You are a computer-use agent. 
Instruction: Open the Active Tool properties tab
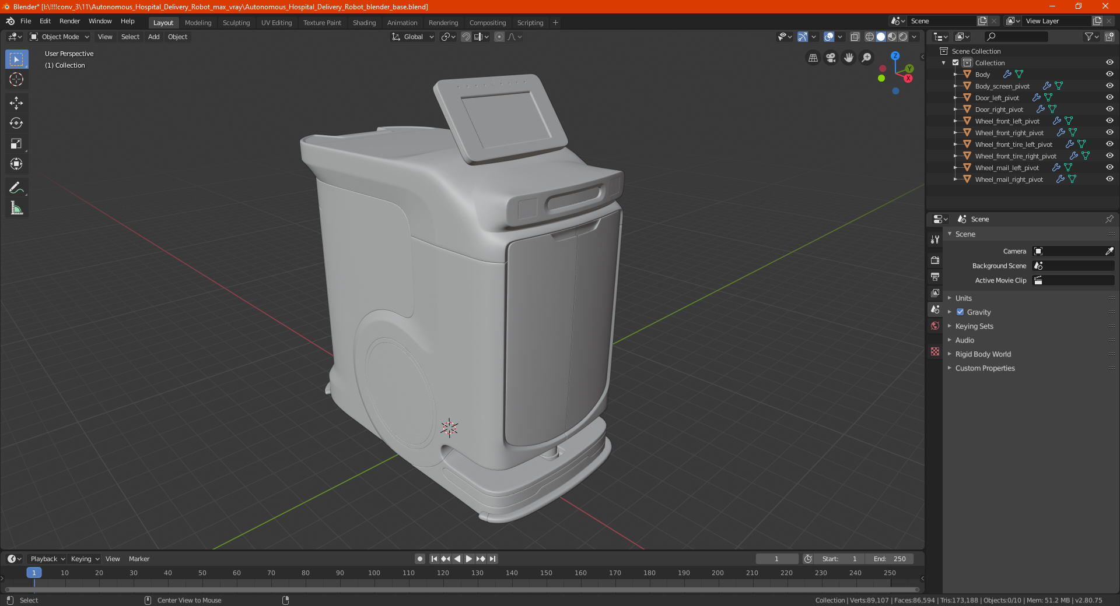click(935, 239)
